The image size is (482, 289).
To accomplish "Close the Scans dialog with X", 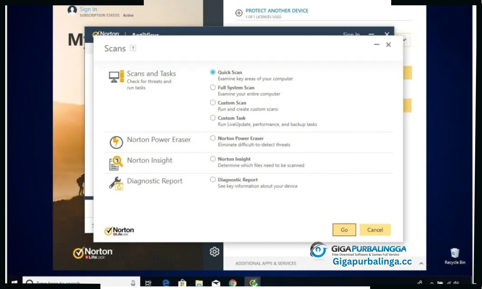I will 388,45.
